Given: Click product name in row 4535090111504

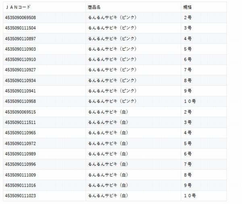Looking at the screenshot, I should pos(113,28).
